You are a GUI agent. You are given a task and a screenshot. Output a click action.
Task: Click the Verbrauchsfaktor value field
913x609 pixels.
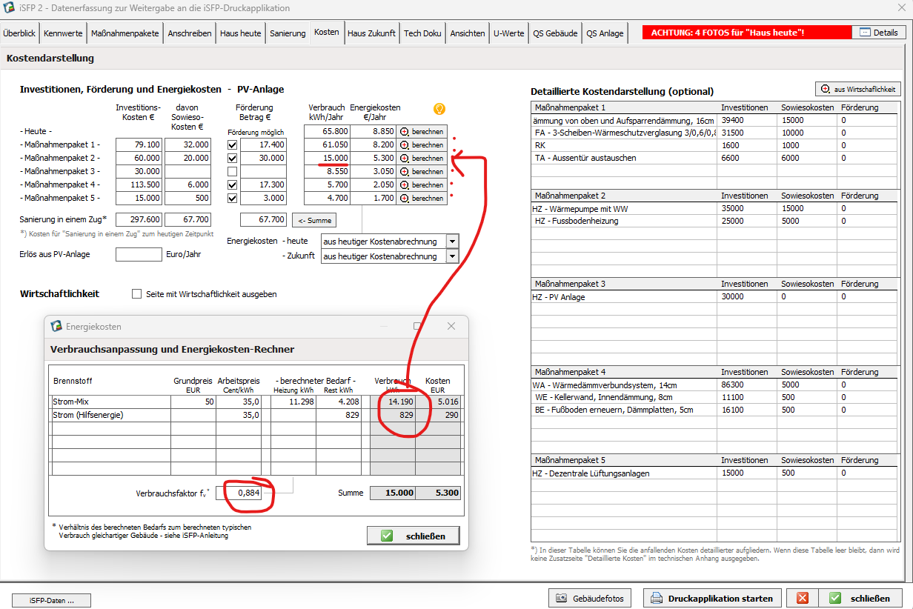click(x=243, y=493)
